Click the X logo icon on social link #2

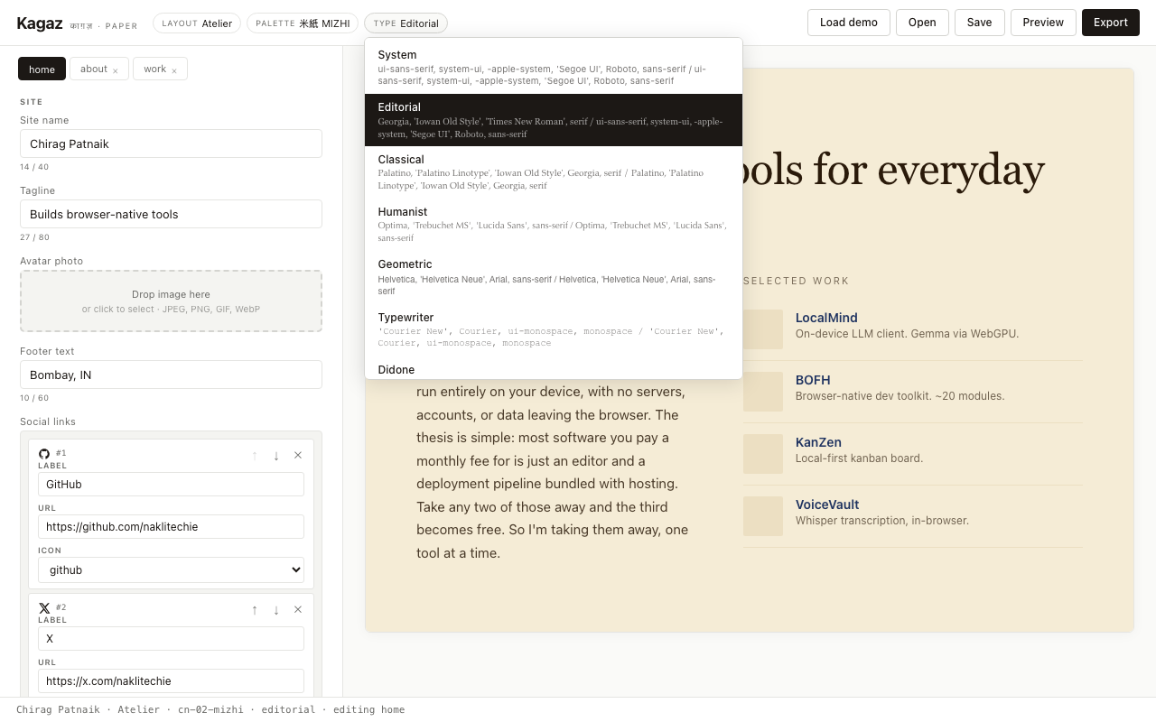pos(44,607)
